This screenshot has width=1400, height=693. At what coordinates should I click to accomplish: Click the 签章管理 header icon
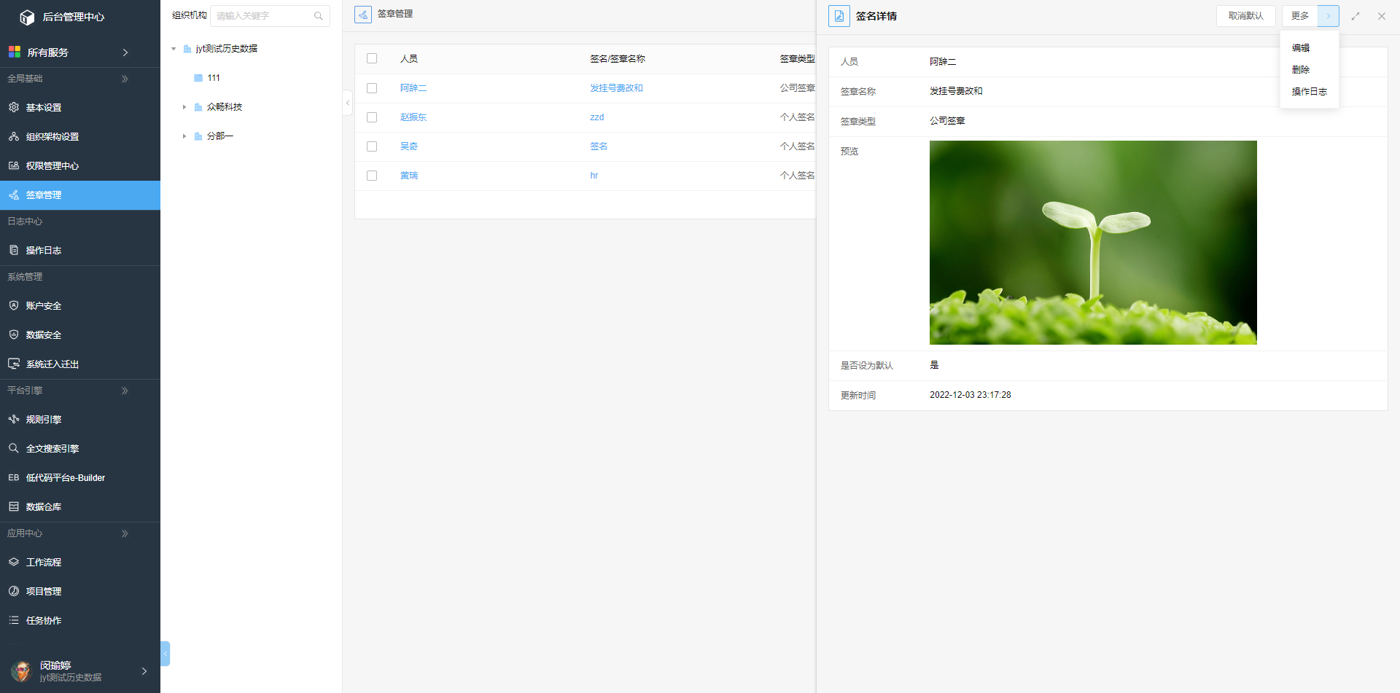(363, 14)
